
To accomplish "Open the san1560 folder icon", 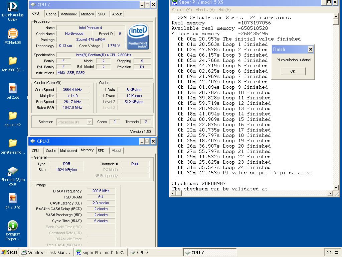I will point(13,64).
